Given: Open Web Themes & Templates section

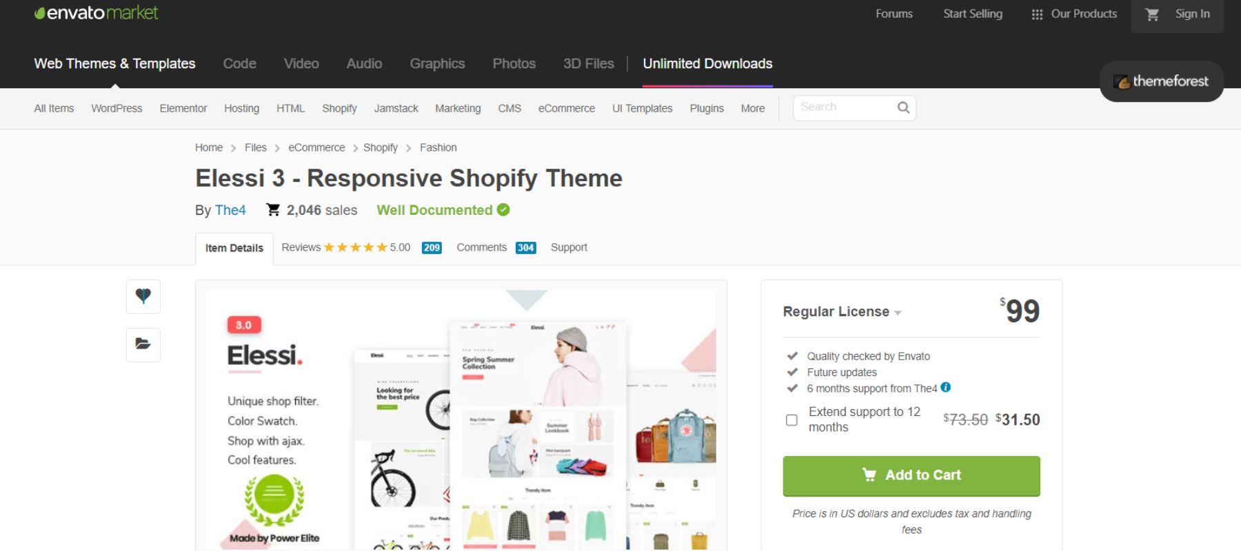Looking at the screenshot, I should point(114,63).
